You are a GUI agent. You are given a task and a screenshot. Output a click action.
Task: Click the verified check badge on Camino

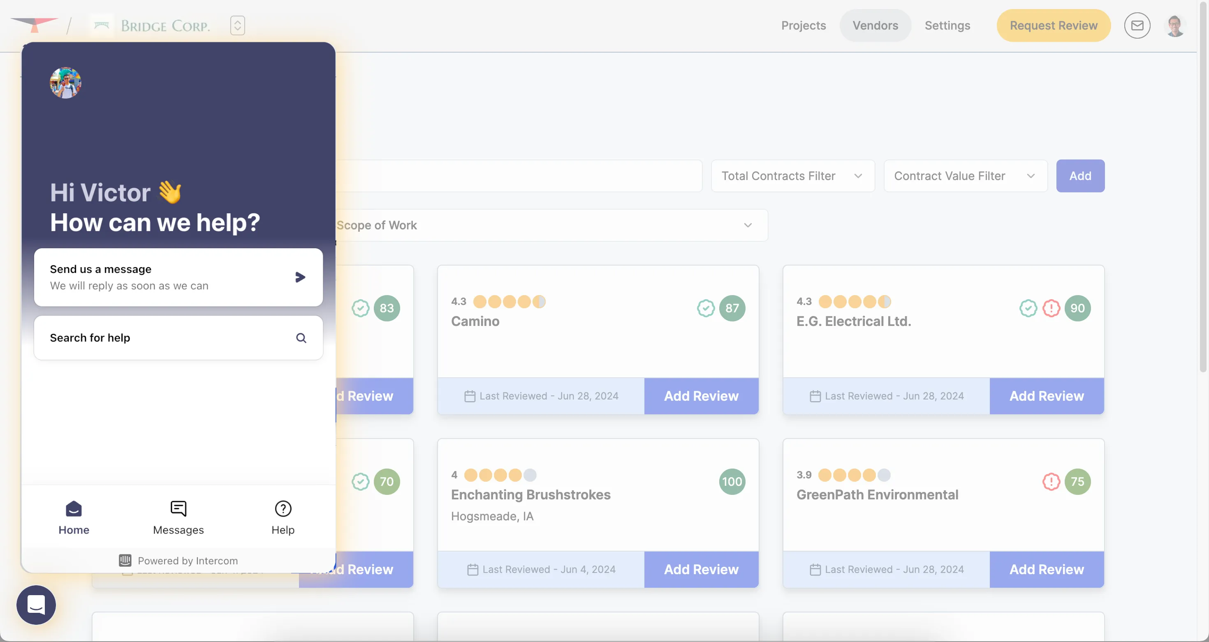click(705, 308)
